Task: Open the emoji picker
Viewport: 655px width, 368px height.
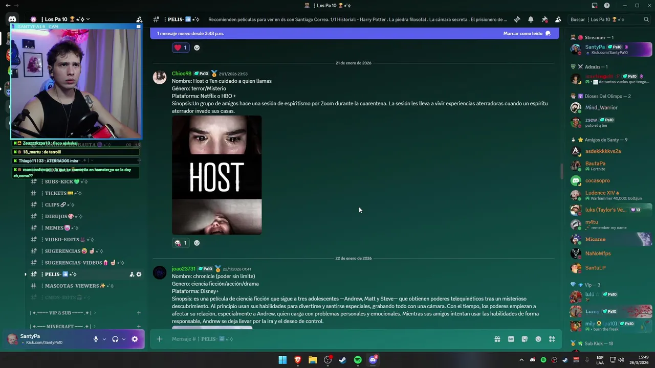Action: tap(538, 339)
